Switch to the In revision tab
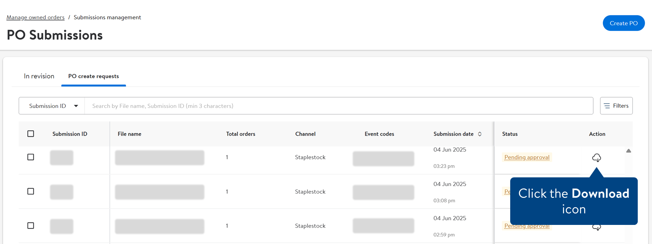Screen dimensions: 652x244 tap(39, 76)
